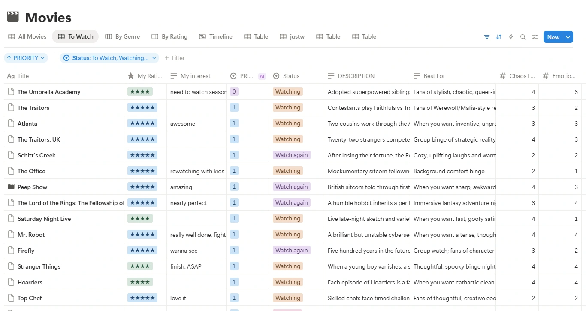Open automations lightning bolt icon
This screenshot has height=311, width=586.
(510, 37)
